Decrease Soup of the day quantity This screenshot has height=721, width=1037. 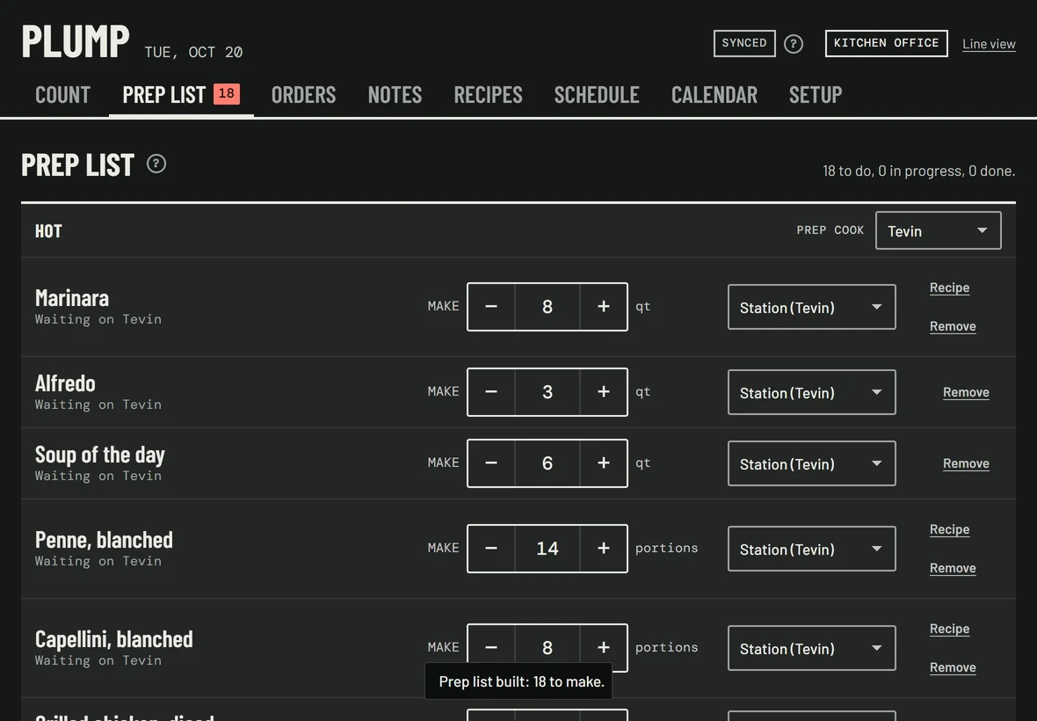pyautogui.click(x=490, y=463)
